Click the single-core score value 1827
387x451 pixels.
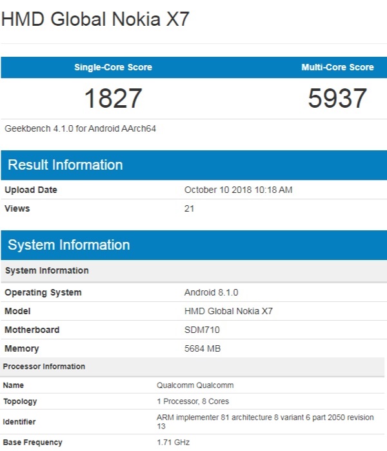tap(113, 98)
